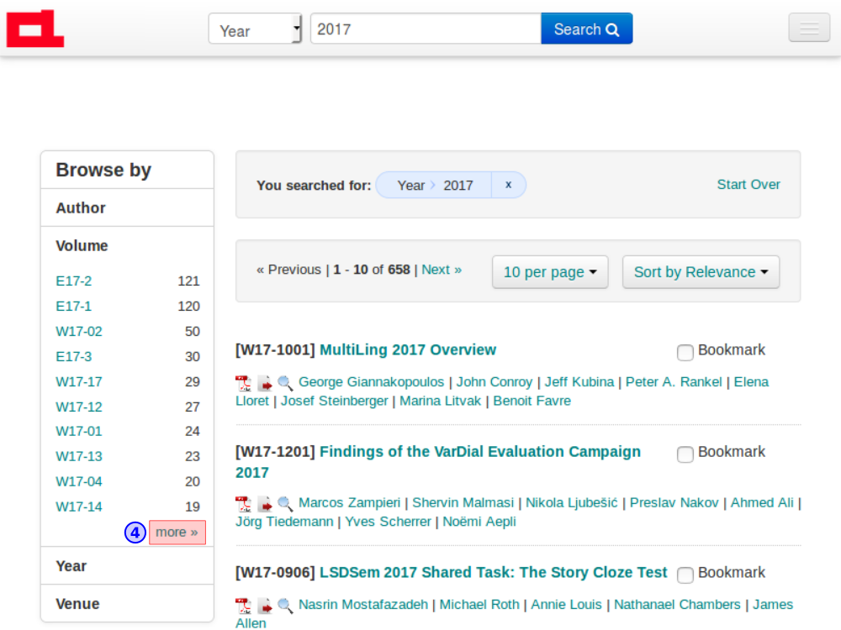Click the Start Over link

click(748, 184)
